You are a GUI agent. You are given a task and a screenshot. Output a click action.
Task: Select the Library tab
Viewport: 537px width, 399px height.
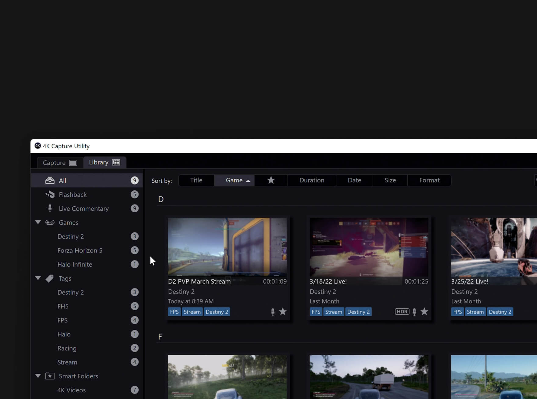coord(104,162)
